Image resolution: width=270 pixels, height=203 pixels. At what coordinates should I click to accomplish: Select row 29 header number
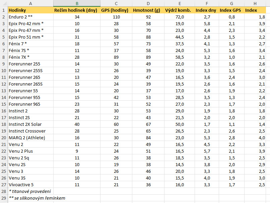tap(4, 198)
